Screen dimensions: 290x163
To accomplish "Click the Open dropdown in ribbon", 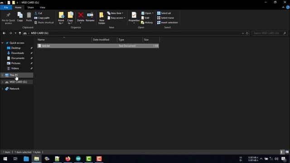I will point(147,13).
